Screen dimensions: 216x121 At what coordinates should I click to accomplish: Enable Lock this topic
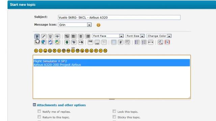point(114,111)
